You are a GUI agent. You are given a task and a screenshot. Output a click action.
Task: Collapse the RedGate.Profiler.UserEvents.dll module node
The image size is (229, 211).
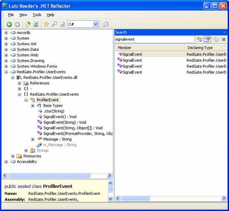click(13, 78)
